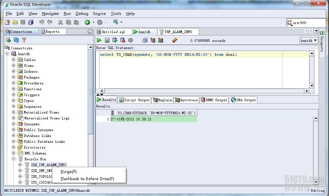Click the grey Cancel icon
329x196 pixels.
[130, 40]
